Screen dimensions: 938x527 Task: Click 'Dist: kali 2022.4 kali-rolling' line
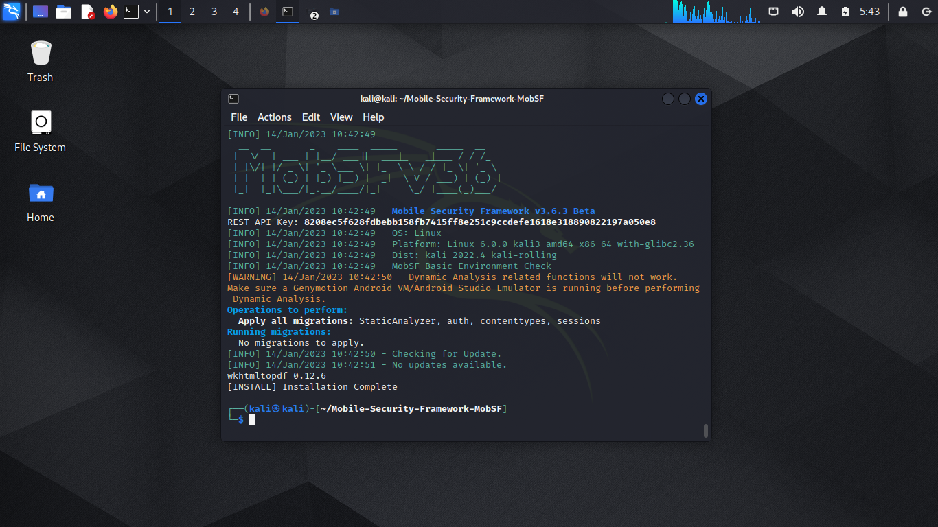pyautogui.click(x=392, y=255)
